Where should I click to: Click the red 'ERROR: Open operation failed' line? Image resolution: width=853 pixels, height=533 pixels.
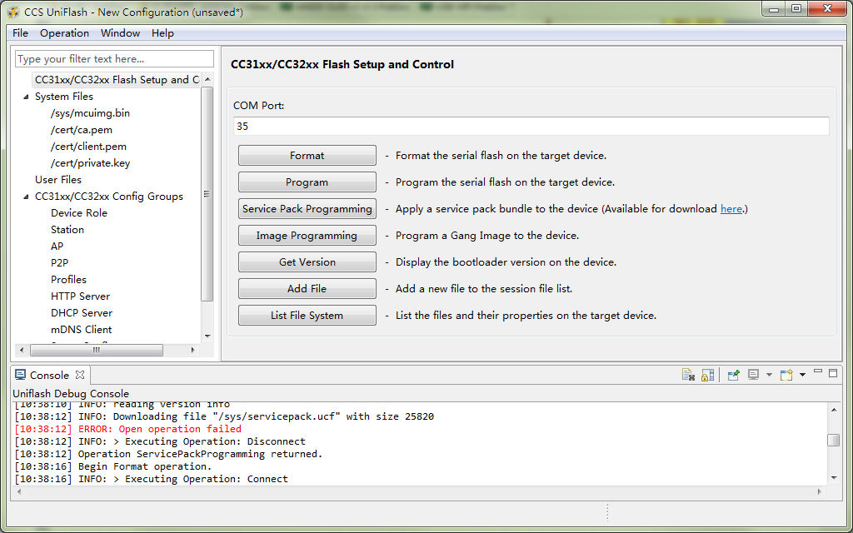pyautogui.click(x=127, y=429)
